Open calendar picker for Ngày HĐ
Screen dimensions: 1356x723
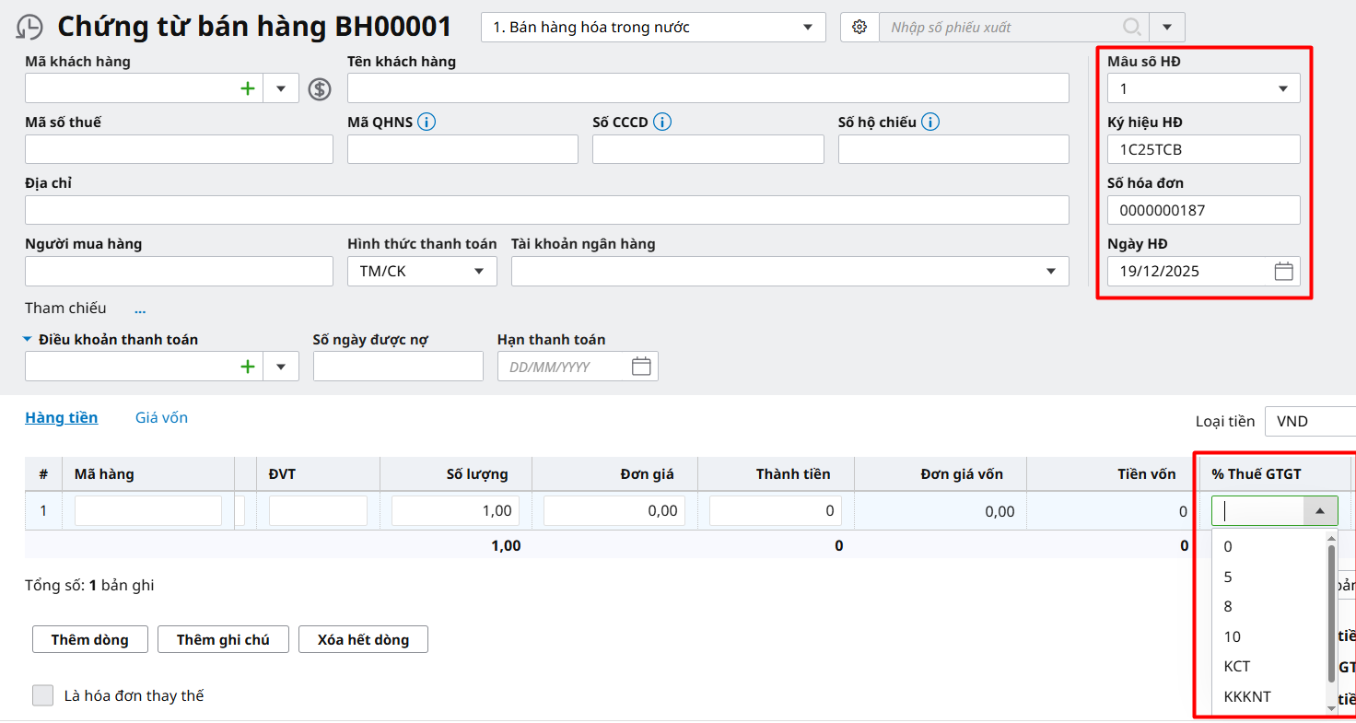click(1283, 271)
